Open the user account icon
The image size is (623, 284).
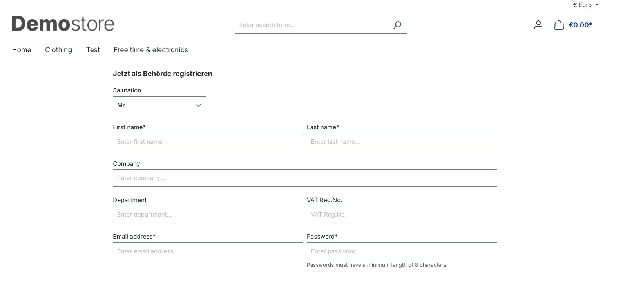538,25
